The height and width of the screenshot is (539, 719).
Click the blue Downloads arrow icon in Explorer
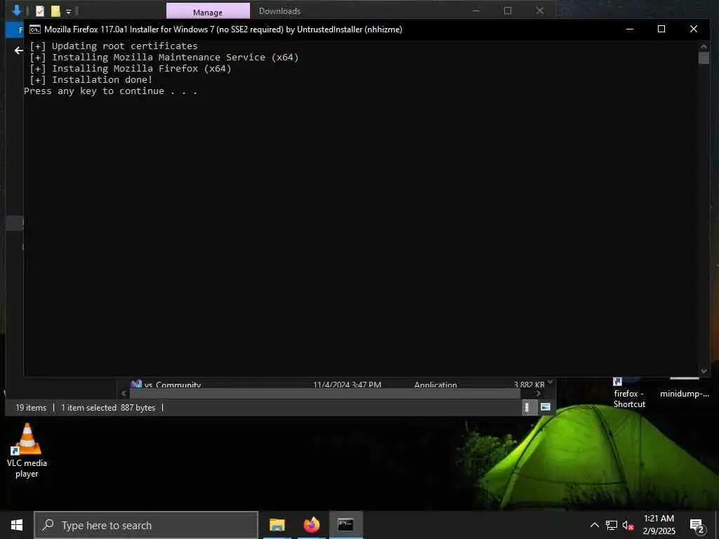point(17,11)
